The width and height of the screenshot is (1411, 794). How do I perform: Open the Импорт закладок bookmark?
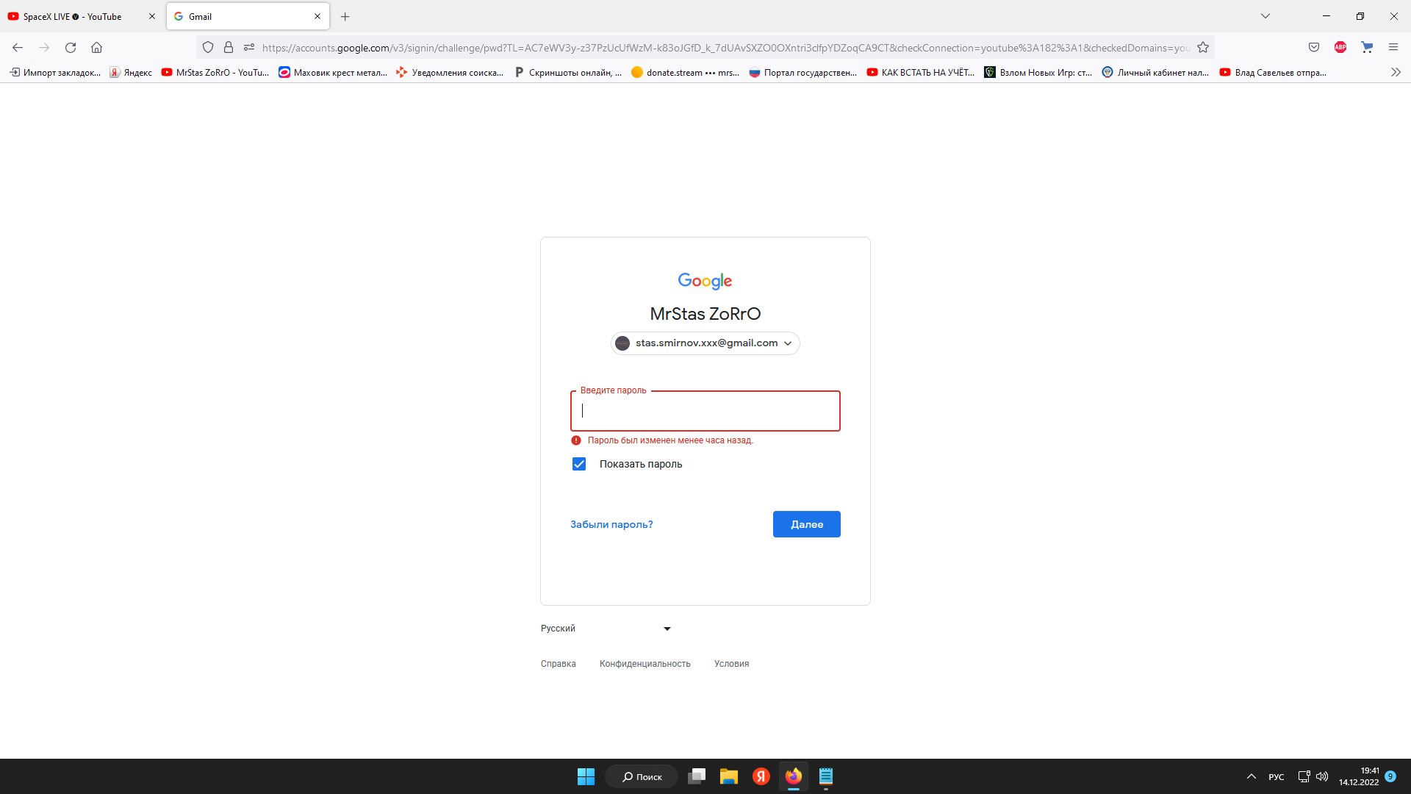pos(55,72)
